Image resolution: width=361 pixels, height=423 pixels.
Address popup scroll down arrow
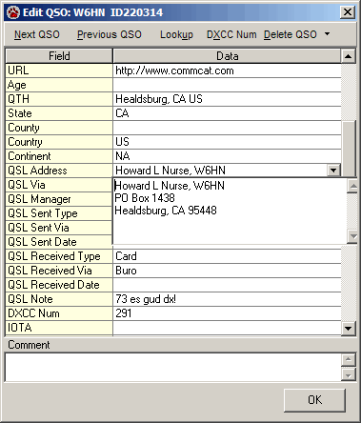[x=352, y=236]
